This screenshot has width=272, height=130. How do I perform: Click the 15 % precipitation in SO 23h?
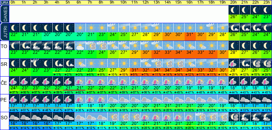coord(266,128)
